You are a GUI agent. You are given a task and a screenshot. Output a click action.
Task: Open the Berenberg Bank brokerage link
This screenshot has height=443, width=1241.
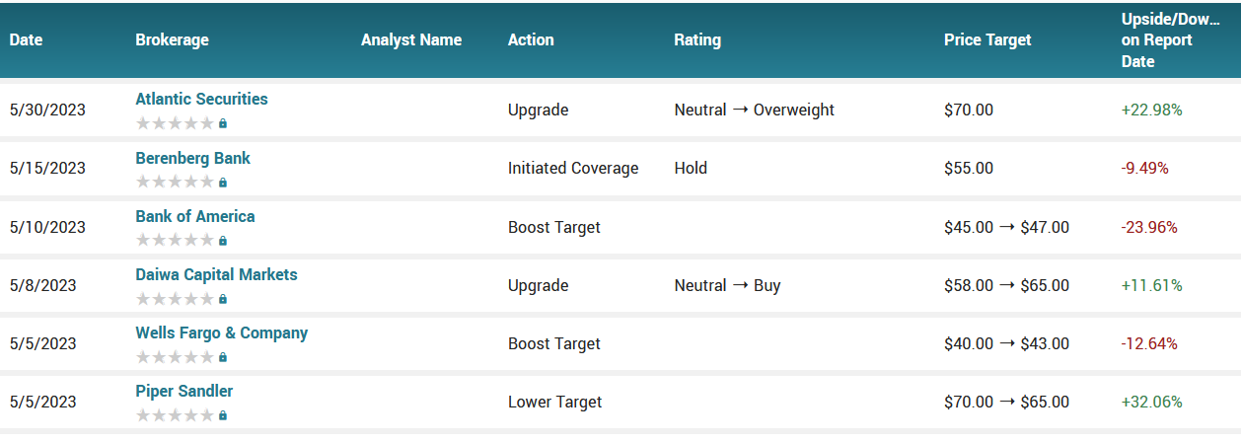[x=192, y=158]
